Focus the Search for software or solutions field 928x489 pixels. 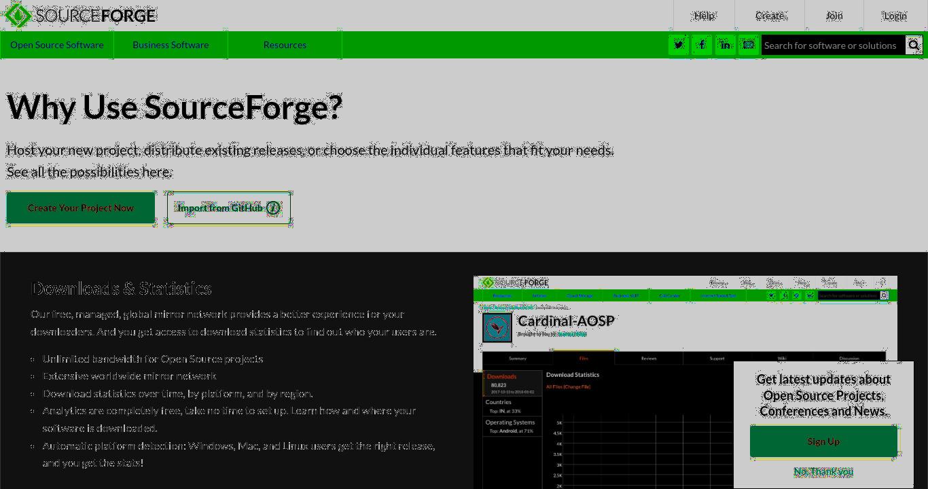(833, 45)
